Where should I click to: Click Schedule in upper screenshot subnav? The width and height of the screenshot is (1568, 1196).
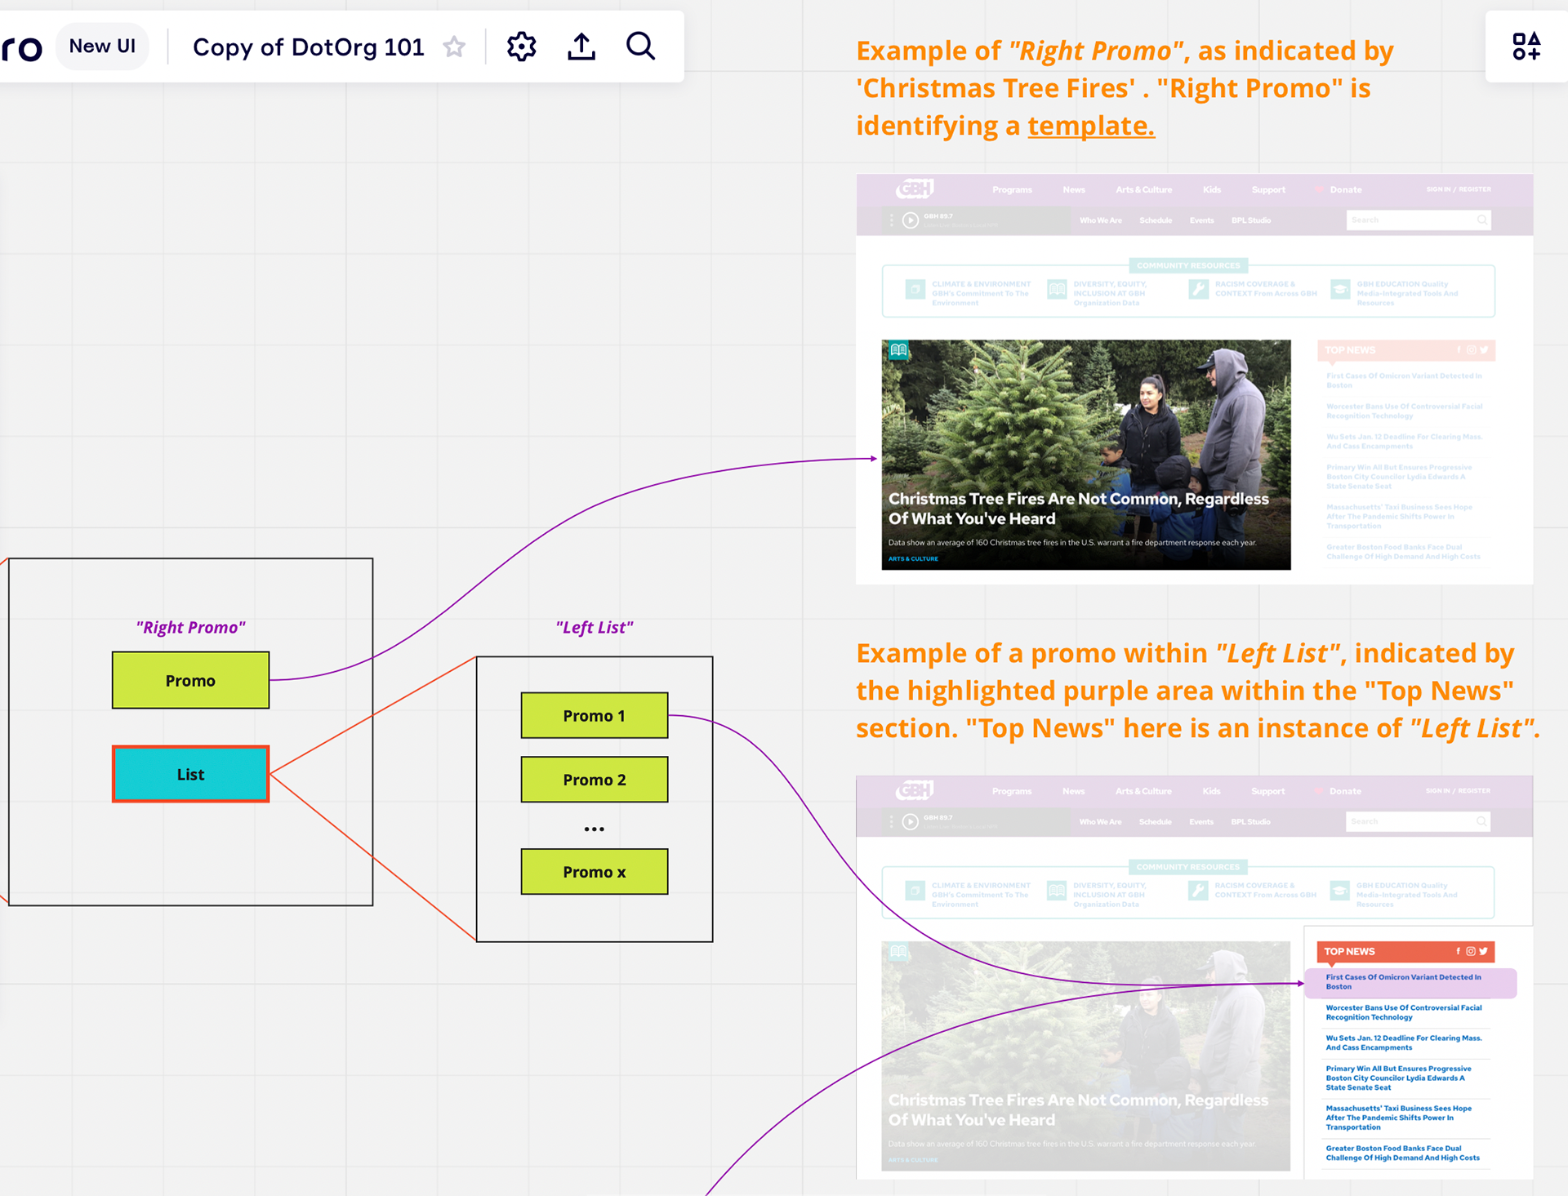pos(1156,220)
